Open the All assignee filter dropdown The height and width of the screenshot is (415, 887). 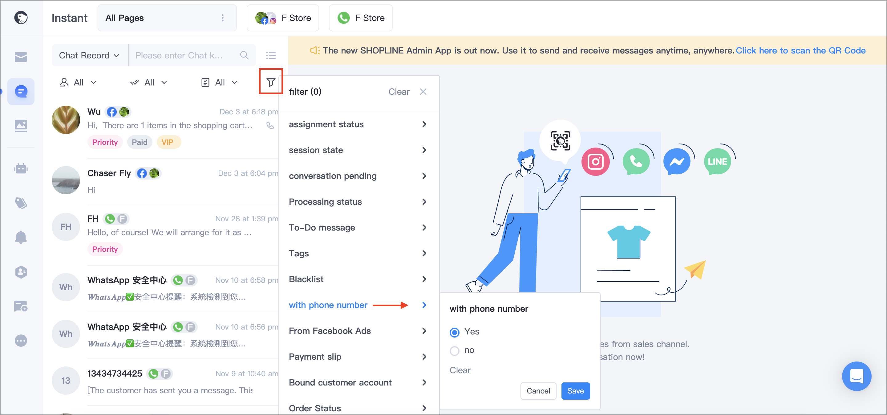tap(79, 82)
